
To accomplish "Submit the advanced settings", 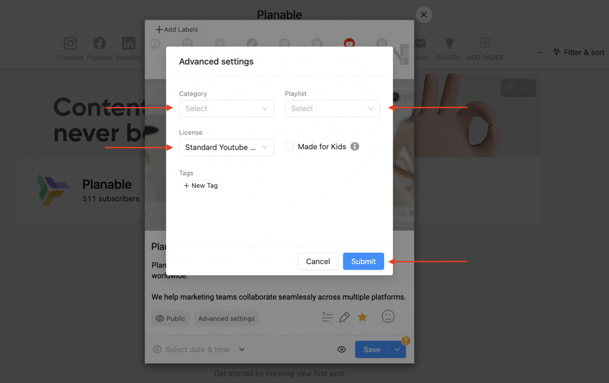I will coord(363,262).
